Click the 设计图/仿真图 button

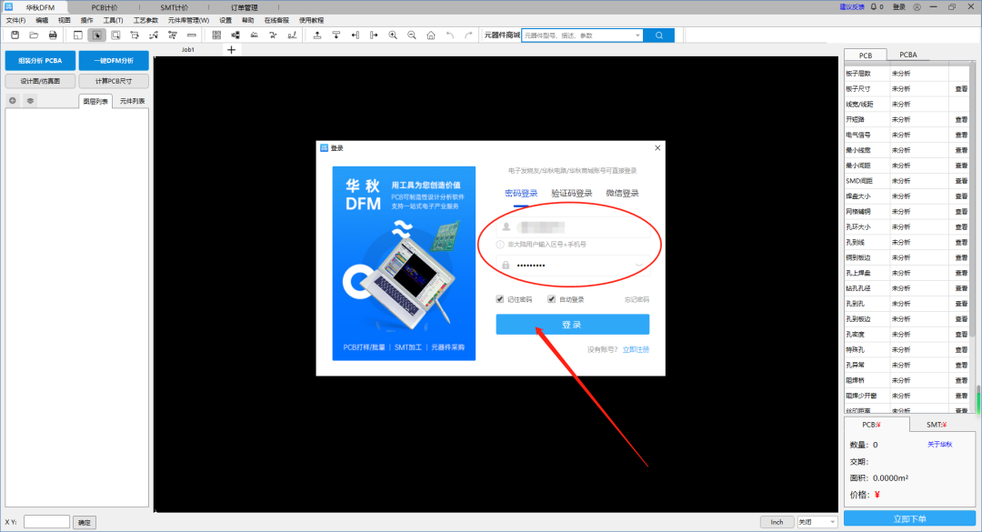(40, 81)
